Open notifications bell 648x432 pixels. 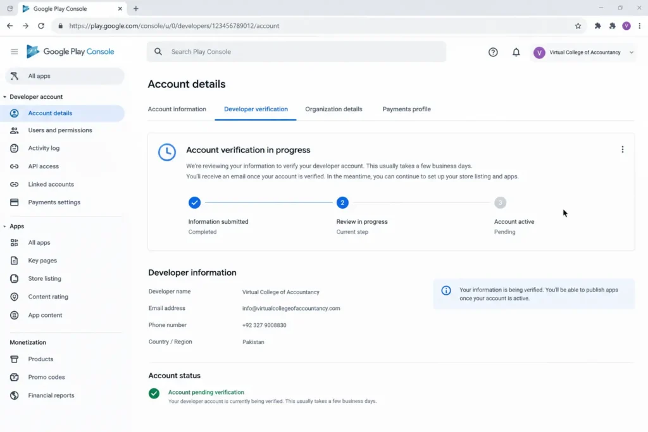pyautogui.click(x=516, y=52)
